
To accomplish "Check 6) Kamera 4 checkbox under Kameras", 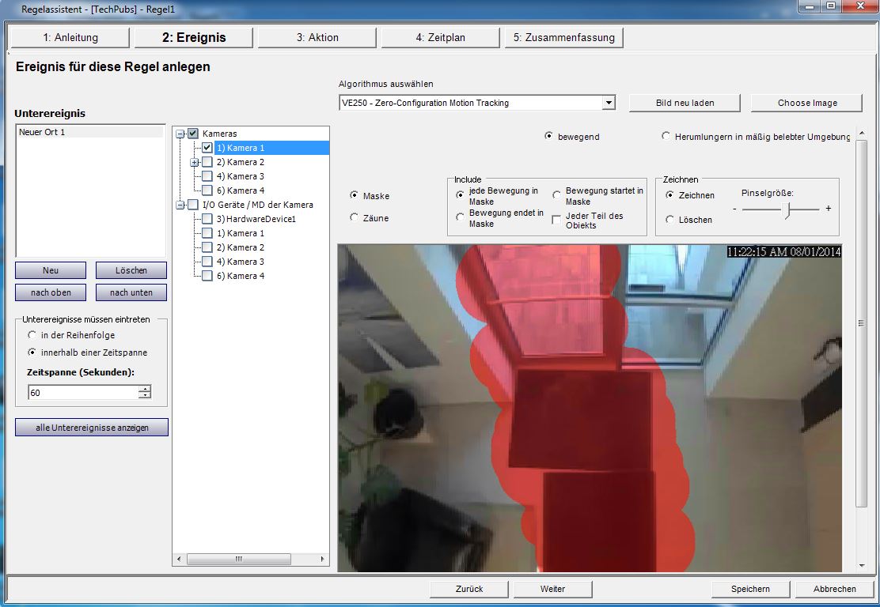I will [x=207, y=190].
